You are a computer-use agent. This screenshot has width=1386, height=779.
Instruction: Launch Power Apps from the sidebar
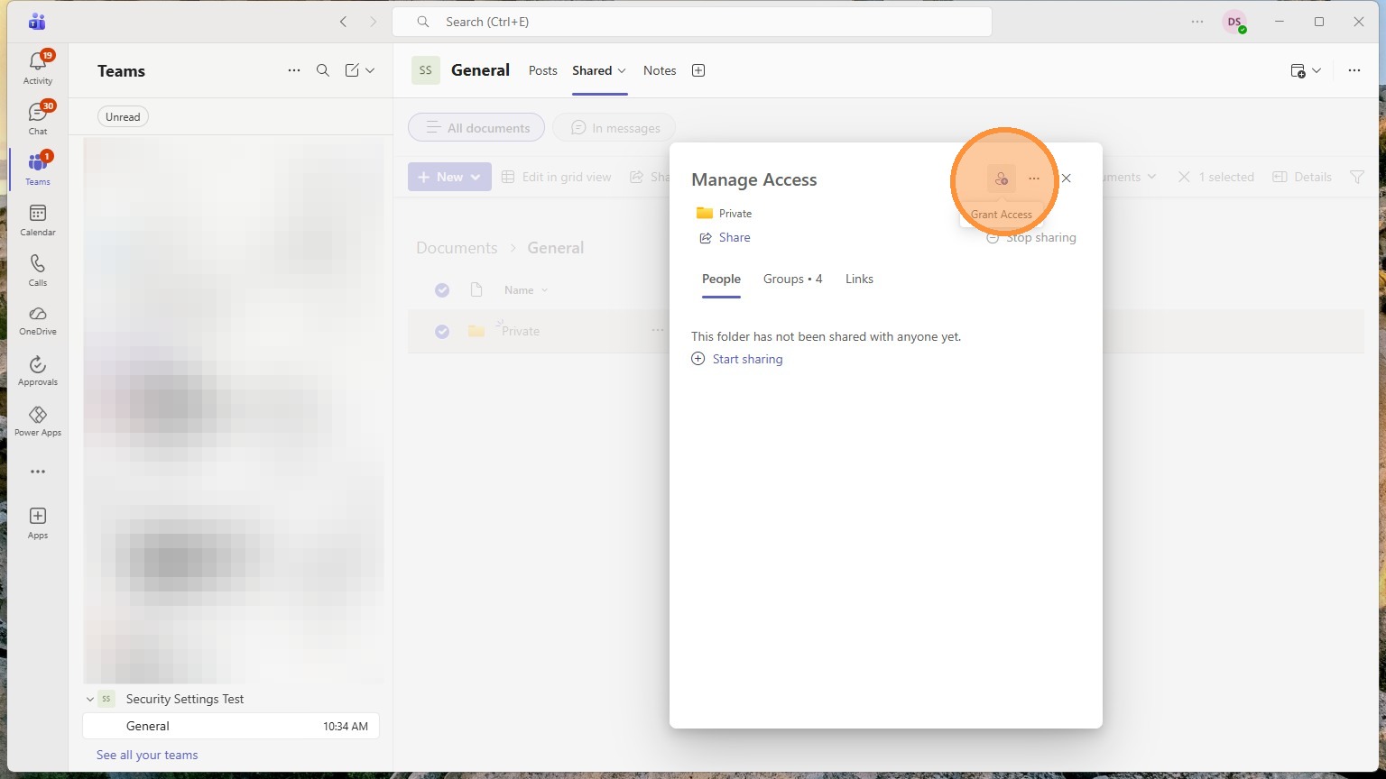[38, 421]
